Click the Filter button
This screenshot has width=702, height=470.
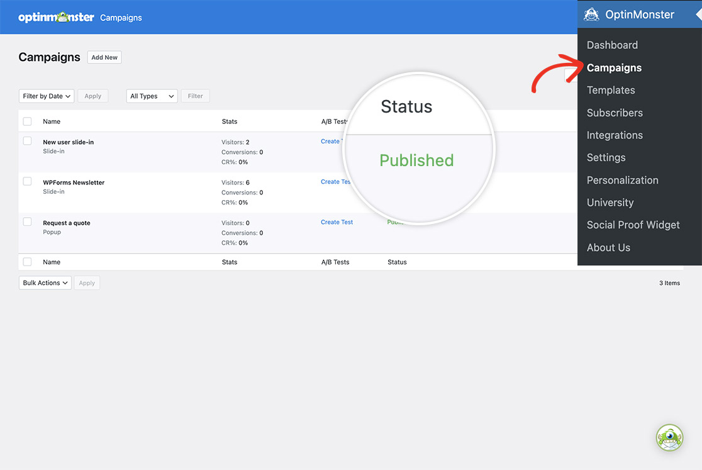pos(195,96)
